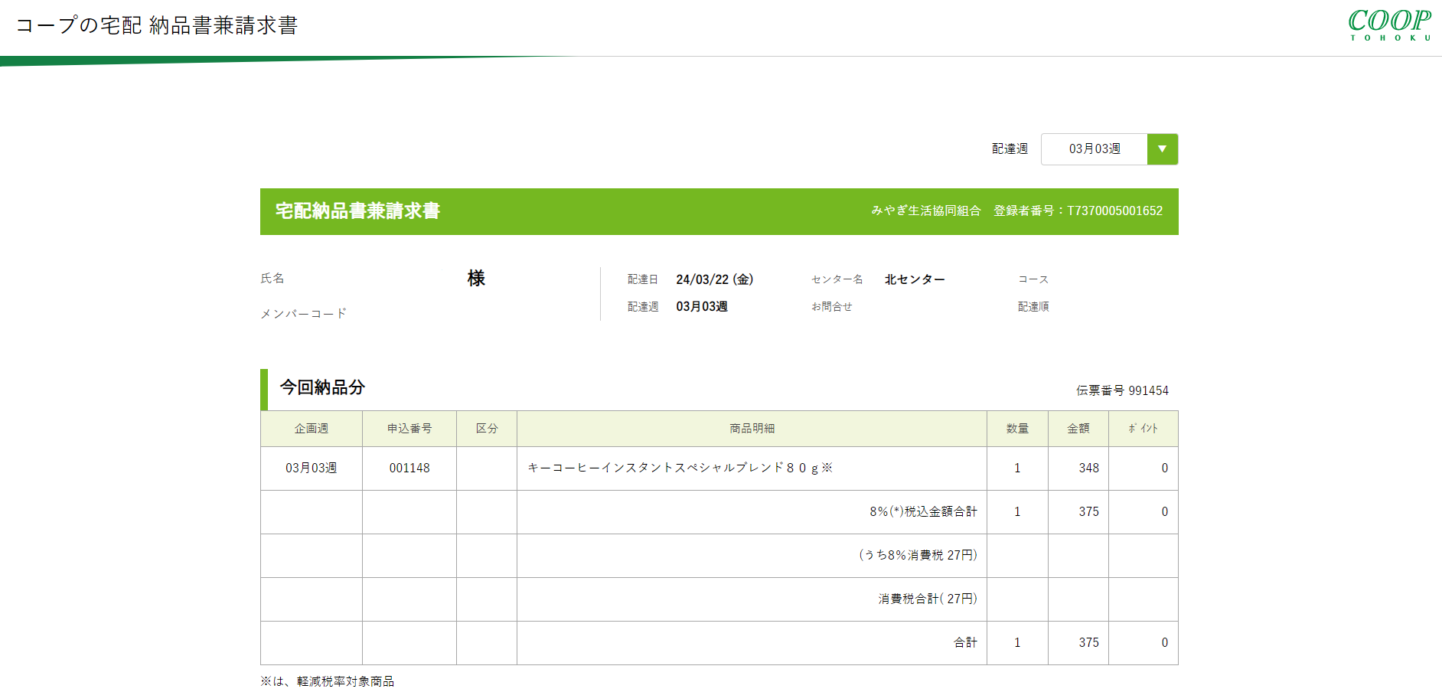Click order number 001148 cell

tap(409, 468)
